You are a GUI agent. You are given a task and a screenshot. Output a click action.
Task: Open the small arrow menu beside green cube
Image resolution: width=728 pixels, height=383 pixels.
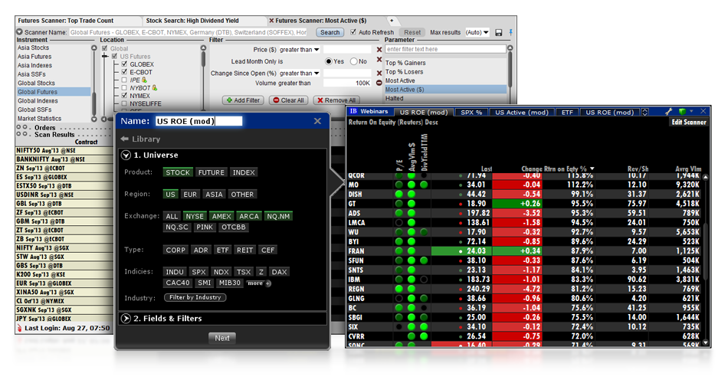(x=691, y=111)
